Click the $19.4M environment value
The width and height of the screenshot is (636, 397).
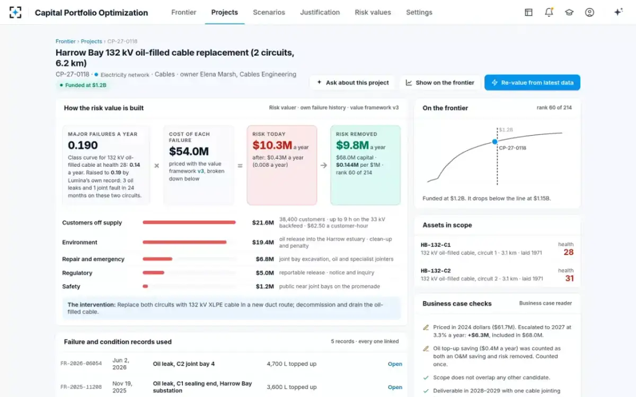click(263, 242)
